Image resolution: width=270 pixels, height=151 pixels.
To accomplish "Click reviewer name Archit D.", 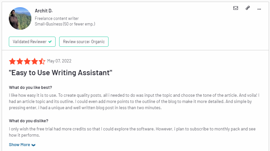I will tap(44, 11).
